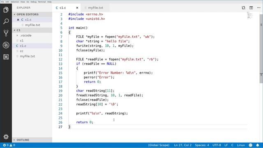The height and width of the screenshot is (148, 263).
Task: Open notifications bell in status bar
Action: pyautogui.click(x=258, y=145)
